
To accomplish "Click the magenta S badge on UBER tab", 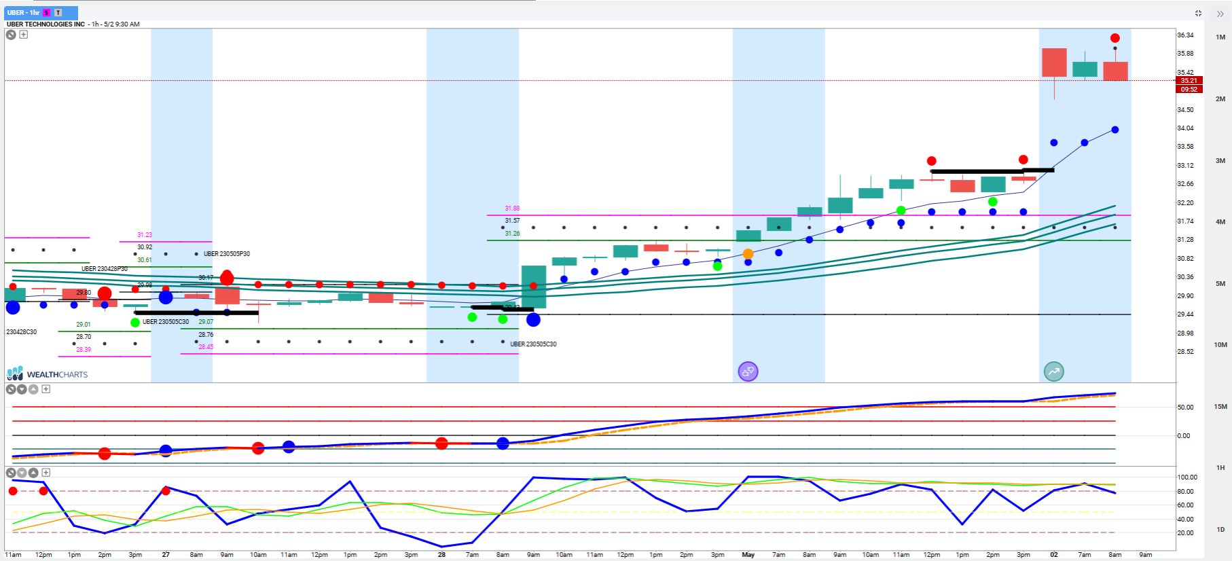I will click(x=47, y=13).
